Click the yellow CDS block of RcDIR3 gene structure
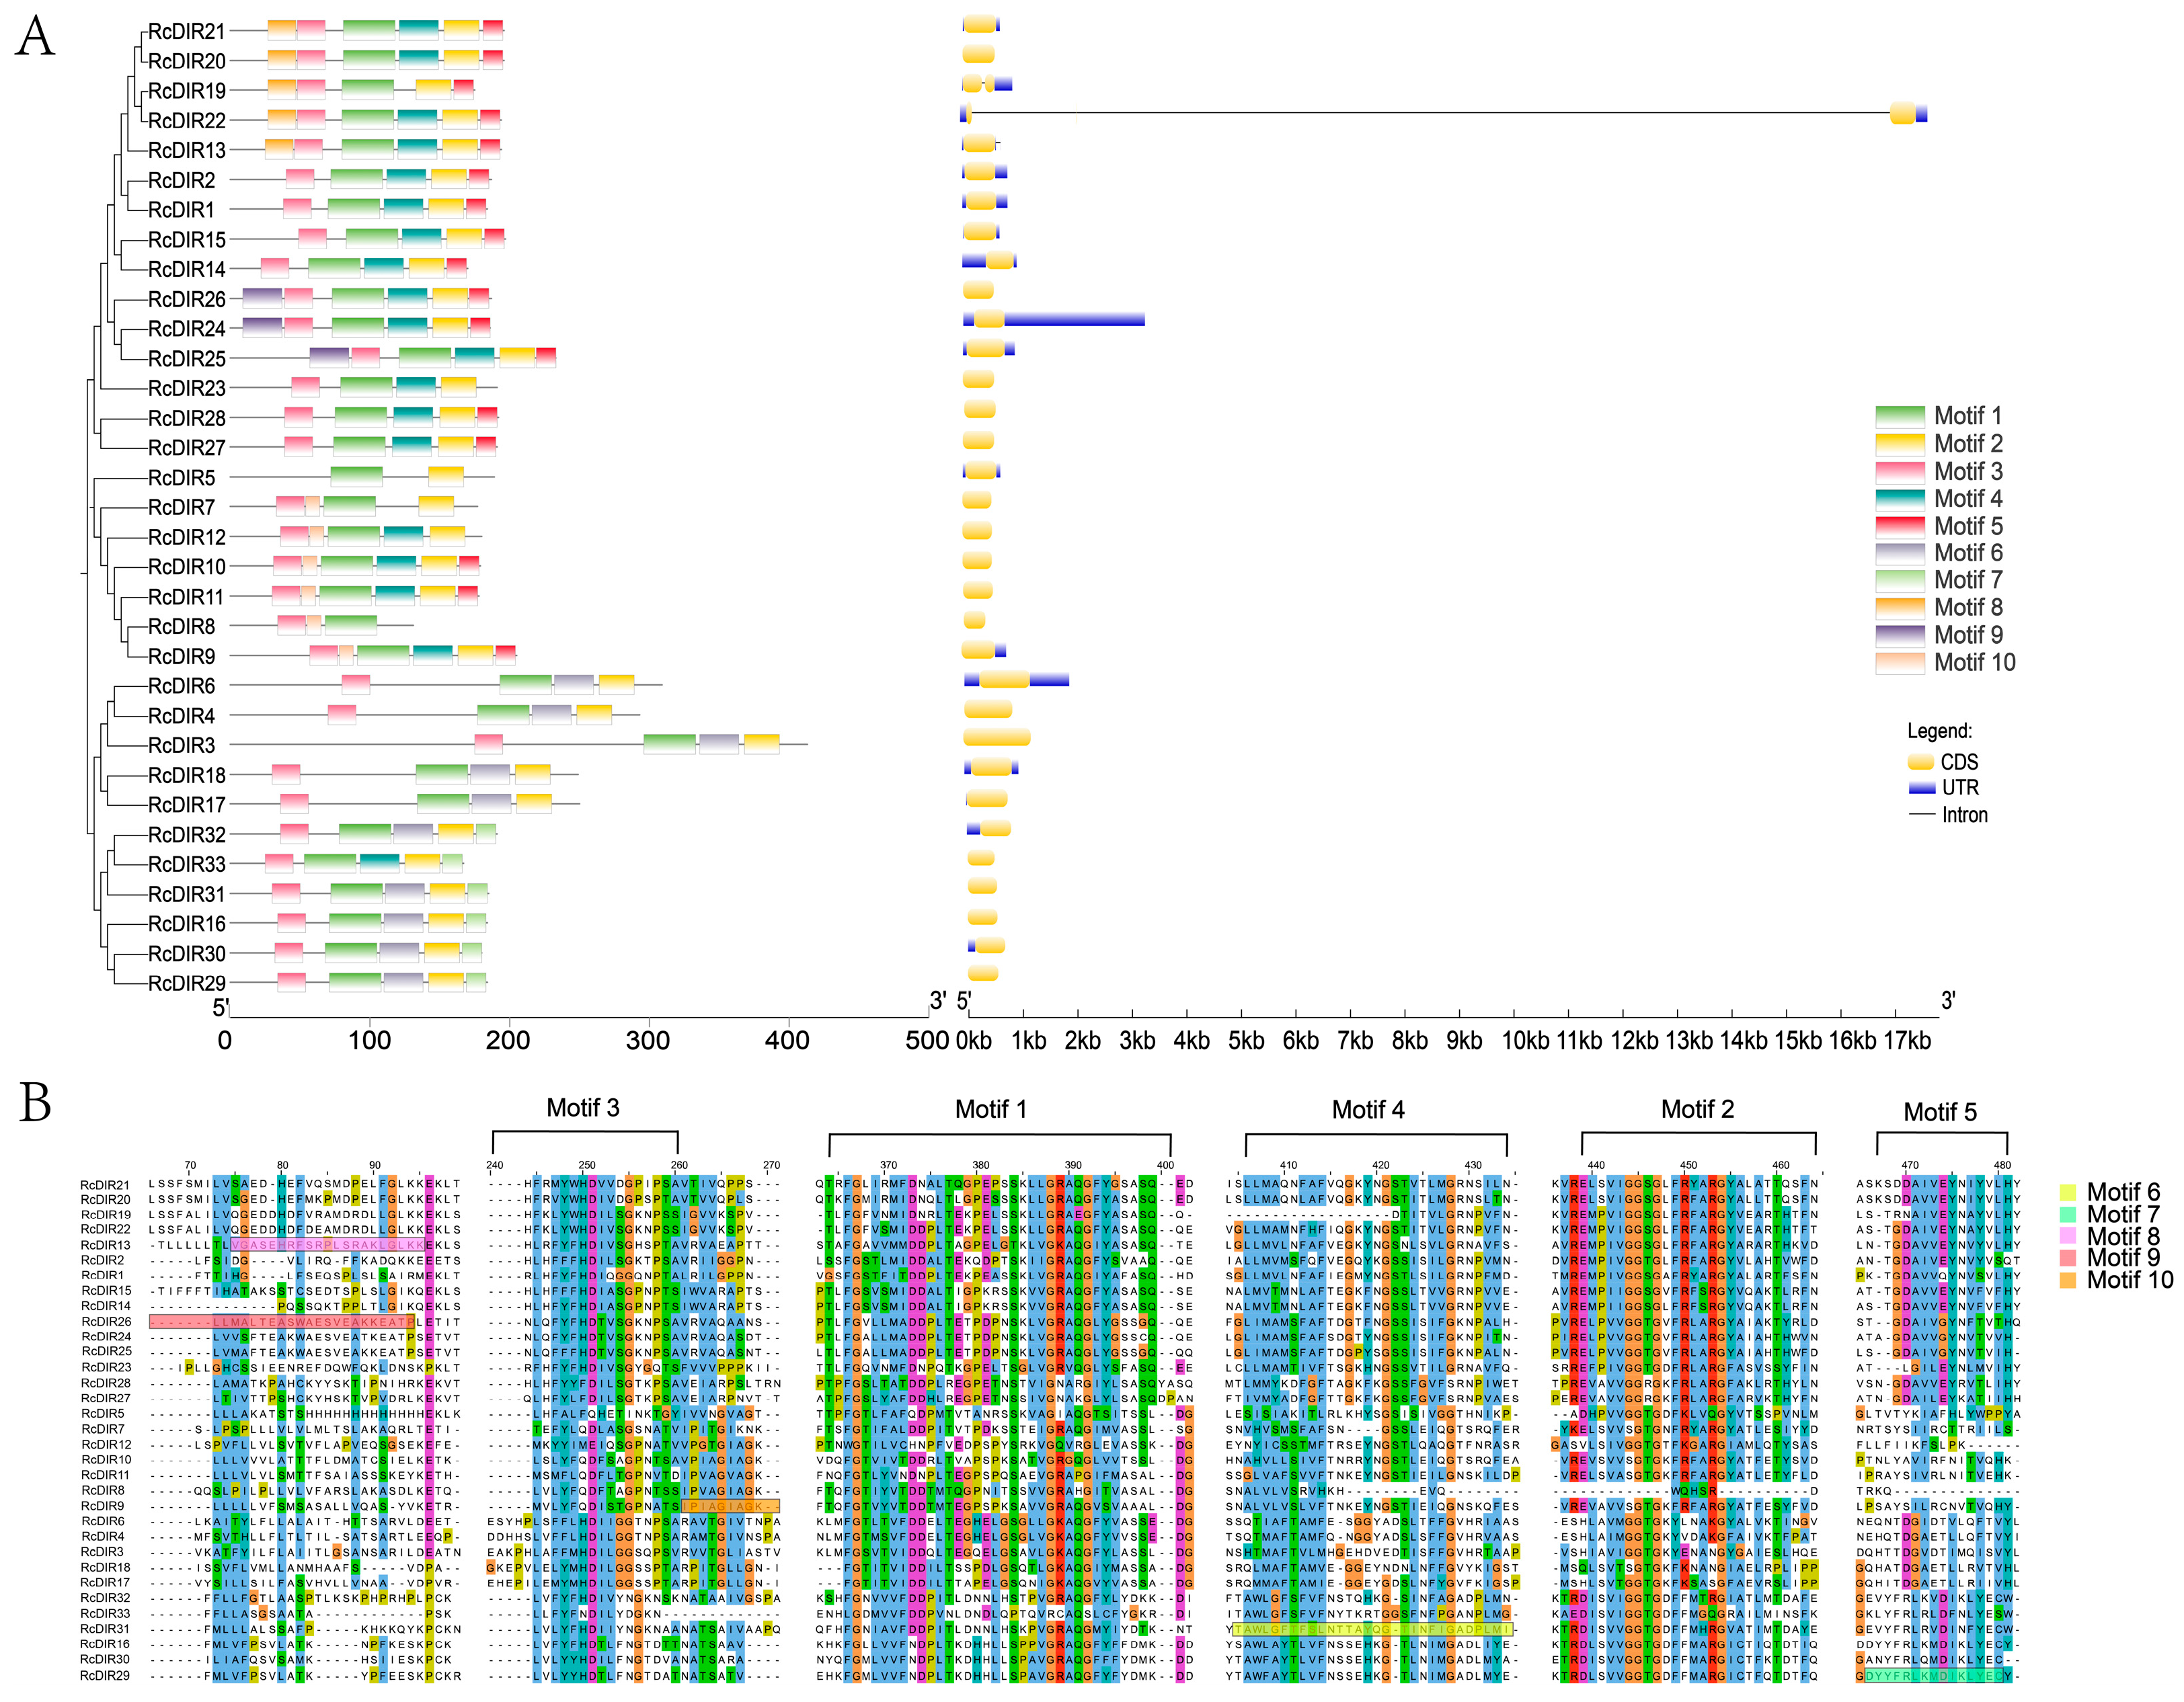 pyautogui.click(x=997, y=737)
